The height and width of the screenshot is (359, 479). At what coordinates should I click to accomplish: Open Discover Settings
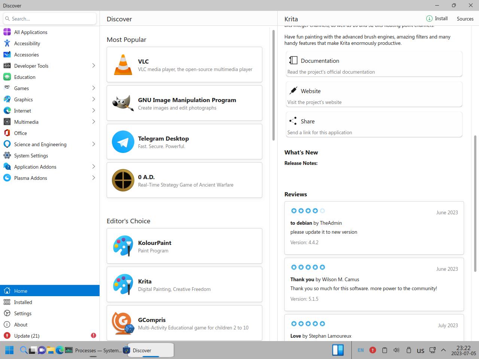point(50,313)
